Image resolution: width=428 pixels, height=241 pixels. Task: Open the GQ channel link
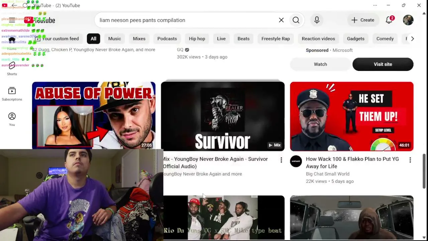tap(180, 50)
